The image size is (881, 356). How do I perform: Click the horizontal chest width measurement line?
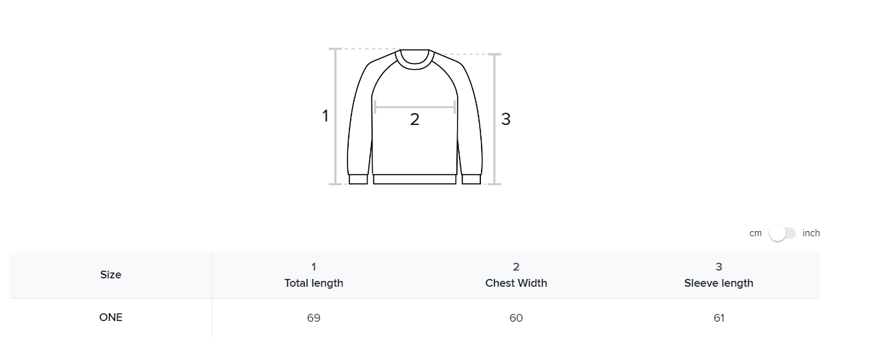pyautogui.click(x=415, y=107)
